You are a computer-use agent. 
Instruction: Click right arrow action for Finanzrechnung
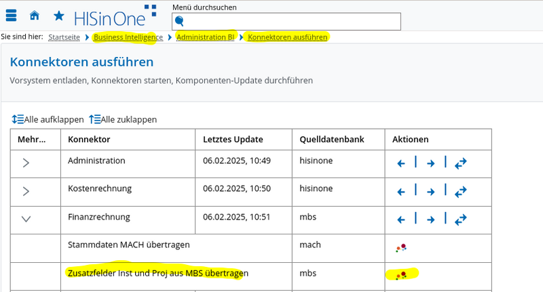tap(430, 220)
